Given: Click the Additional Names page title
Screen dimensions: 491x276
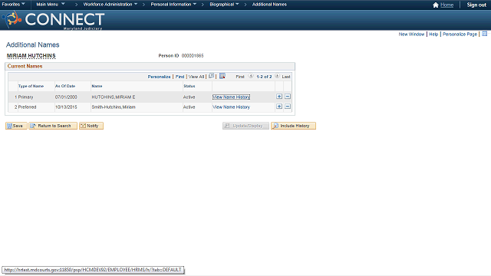Looking at the screenshot, I should click(x=32, y=44).
